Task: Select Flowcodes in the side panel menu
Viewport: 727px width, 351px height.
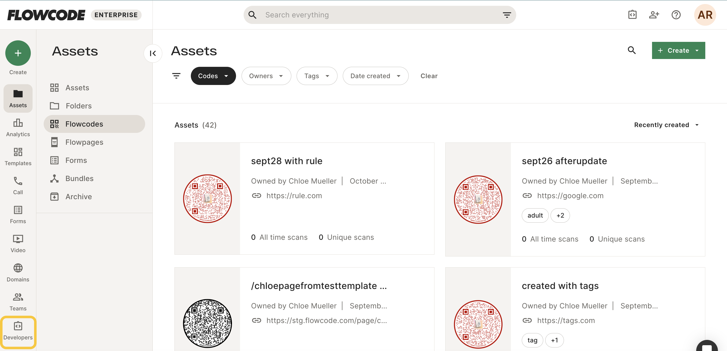Action: [94, 124]
